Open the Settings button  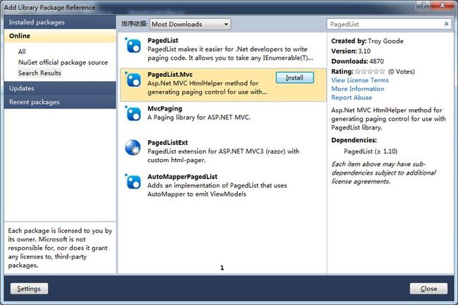click(x=29, y=289)
